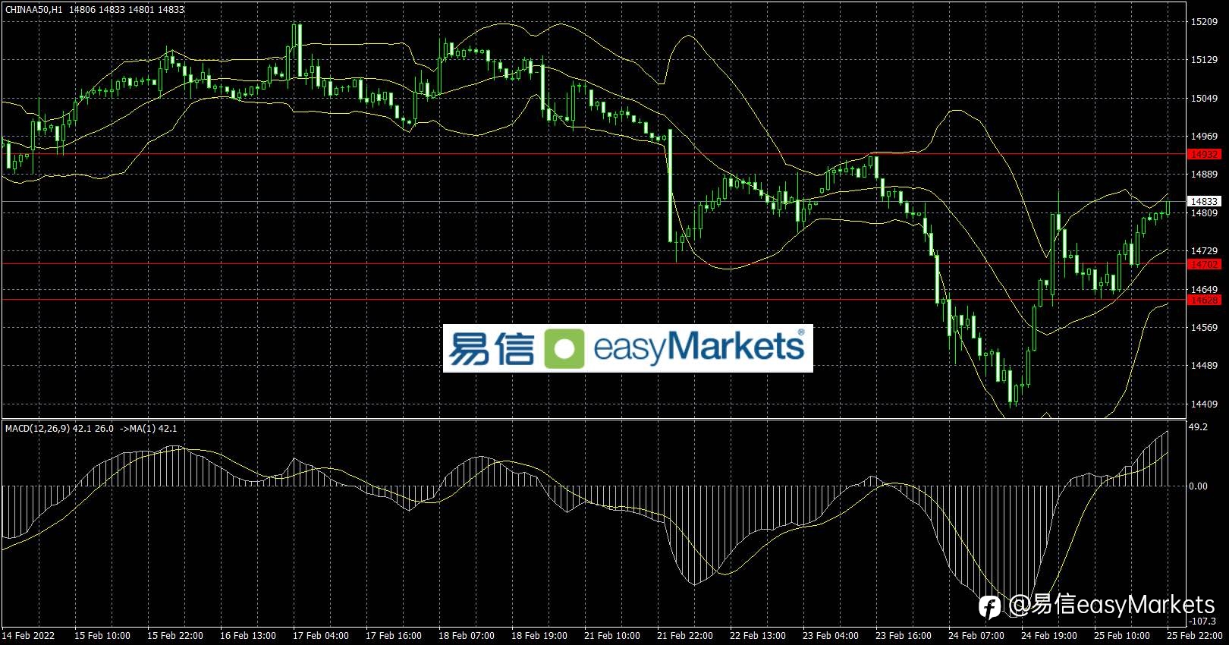Click the 16 Feb 13:00 time label
Image resolution: width=1229 pixels, height=645 pixels.
click(x=248, y=636)
